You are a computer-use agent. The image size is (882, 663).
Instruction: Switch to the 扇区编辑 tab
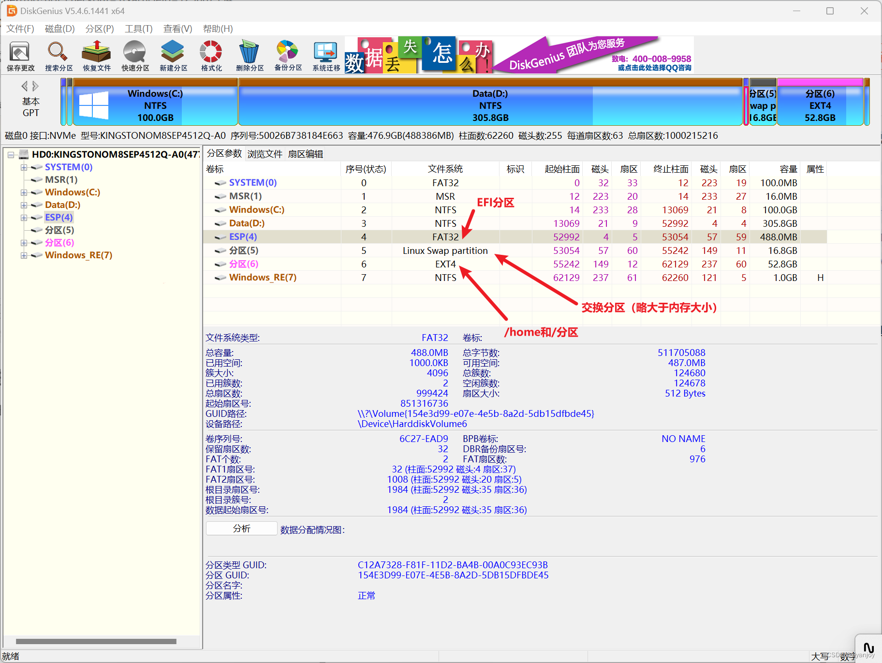[x=306, y=154]
